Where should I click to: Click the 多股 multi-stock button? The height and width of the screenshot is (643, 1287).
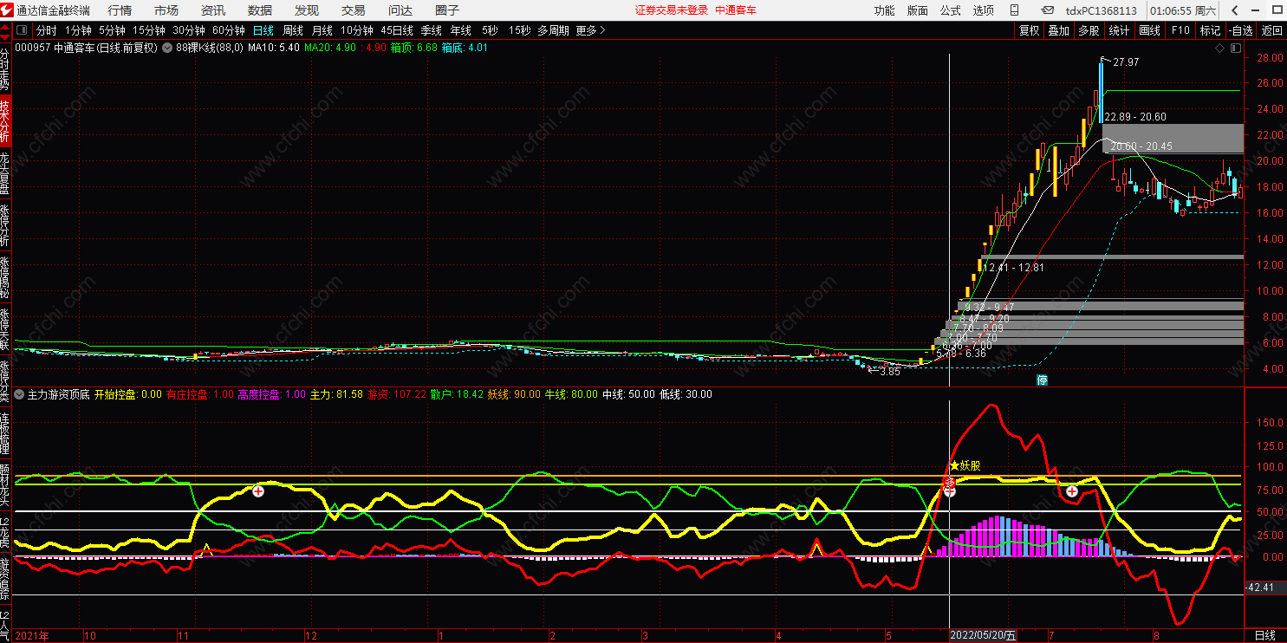coord(1089,30)
